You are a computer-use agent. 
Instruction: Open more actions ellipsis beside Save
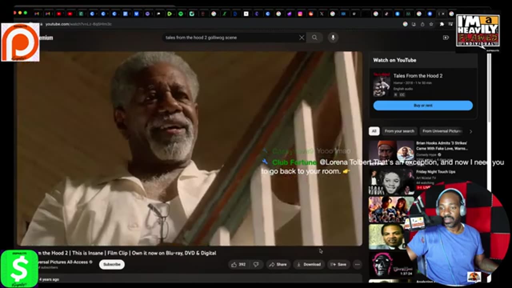coord(357,264)
